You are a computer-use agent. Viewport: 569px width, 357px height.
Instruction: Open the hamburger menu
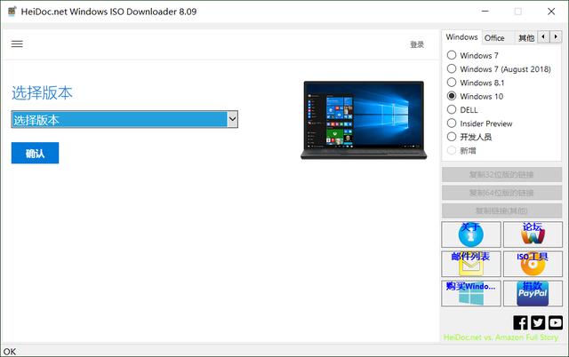tap(17, 44)
